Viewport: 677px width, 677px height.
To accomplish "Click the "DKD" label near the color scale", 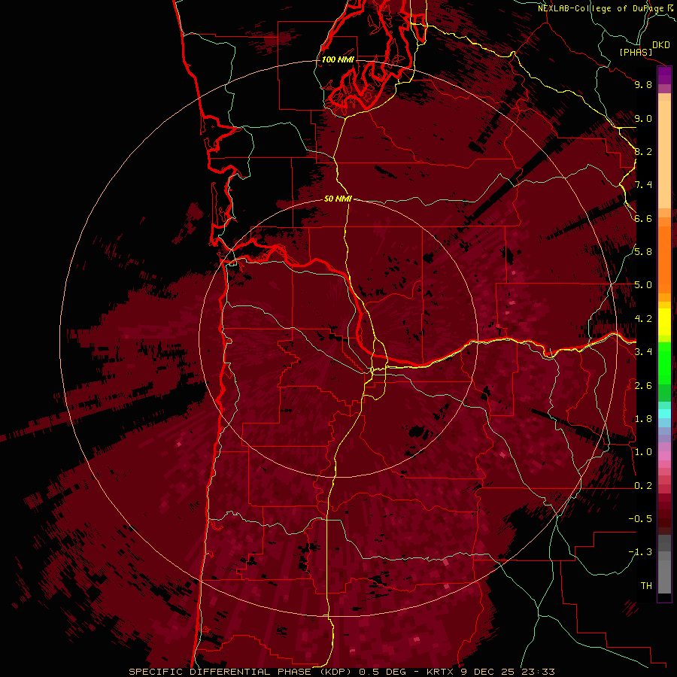I will [661, 45].
